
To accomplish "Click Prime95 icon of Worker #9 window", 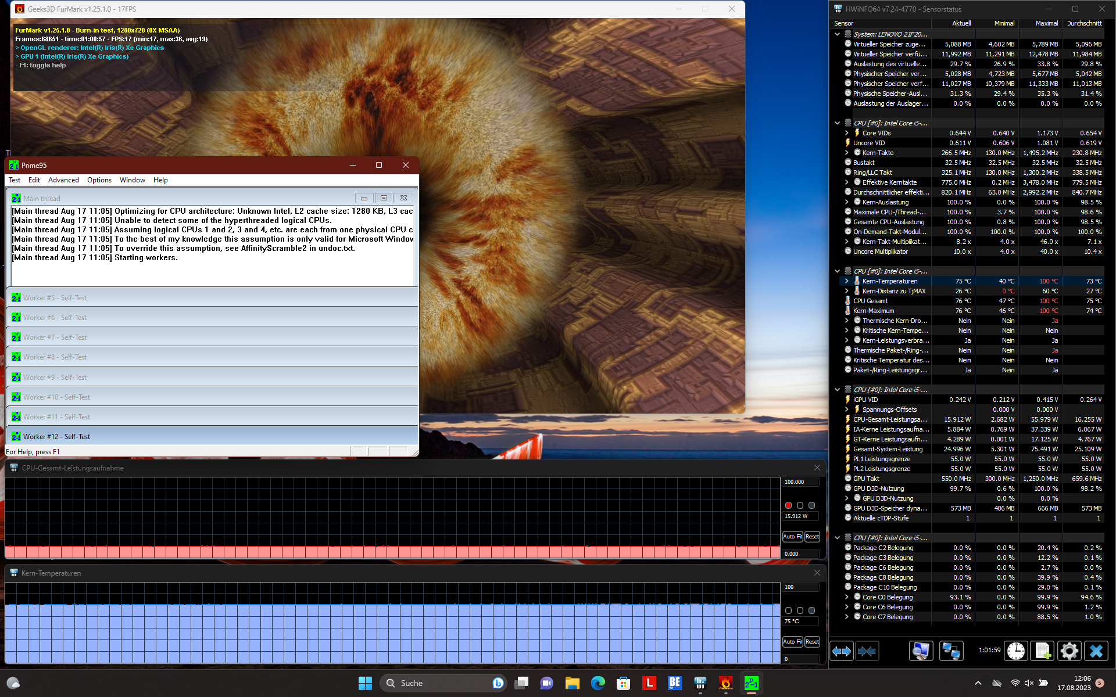I will [x=16, y=378].
